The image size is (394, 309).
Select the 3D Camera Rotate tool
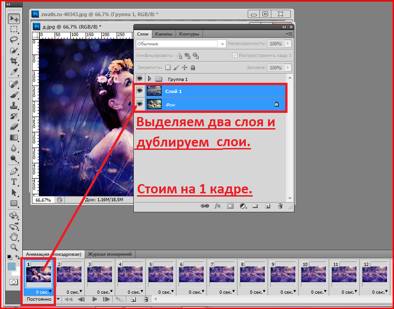(14, 226)
